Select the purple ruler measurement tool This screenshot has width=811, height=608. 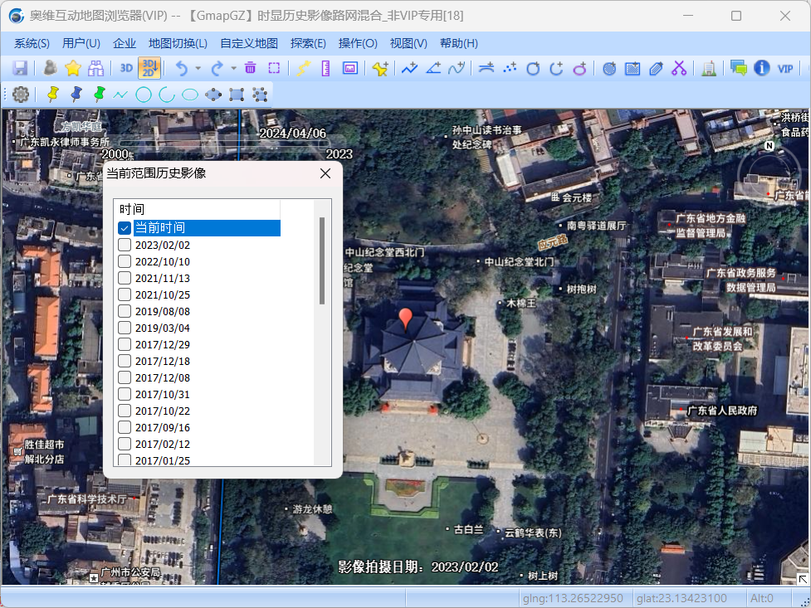pos(326,68)
